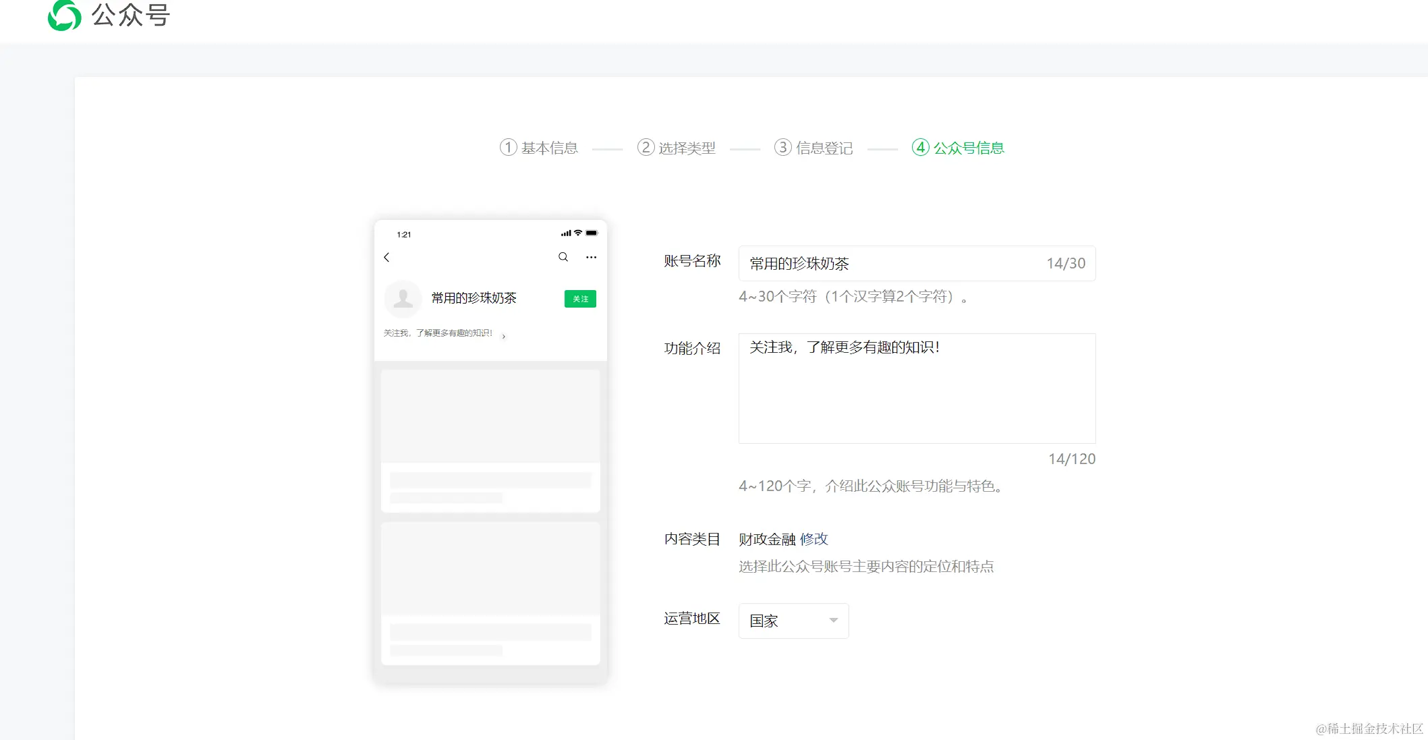
Task: Go to step 选择类型
Action: click(x=687, y=148)
